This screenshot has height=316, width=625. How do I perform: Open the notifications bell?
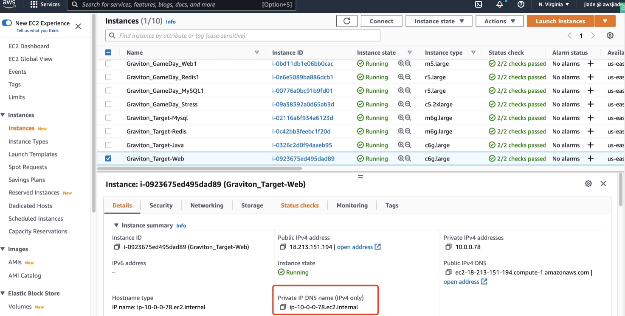pos(500,5)
